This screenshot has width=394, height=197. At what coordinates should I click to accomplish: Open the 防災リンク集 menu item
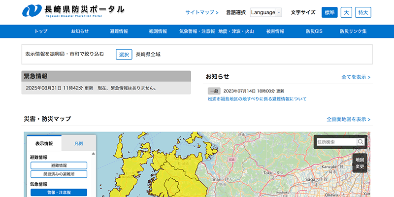[353, 32]
